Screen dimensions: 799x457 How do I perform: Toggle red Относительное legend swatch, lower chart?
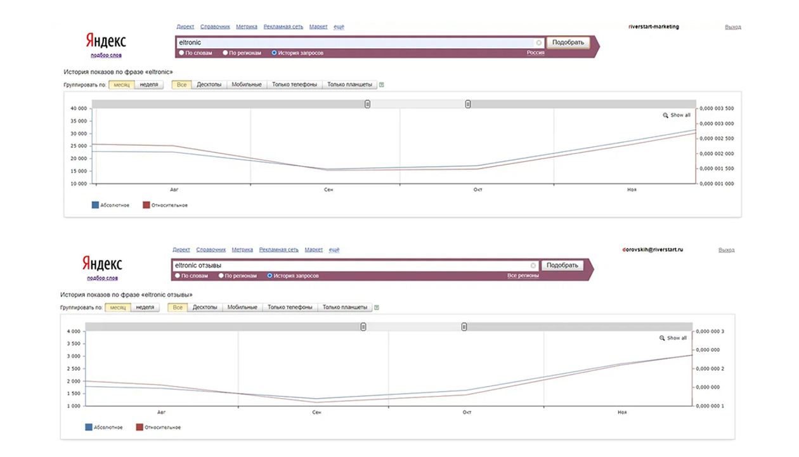tap(140, 427)
